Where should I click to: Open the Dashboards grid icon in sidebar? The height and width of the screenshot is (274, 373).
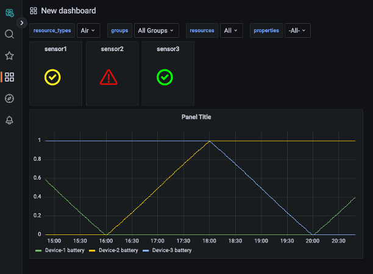[9, 77]
